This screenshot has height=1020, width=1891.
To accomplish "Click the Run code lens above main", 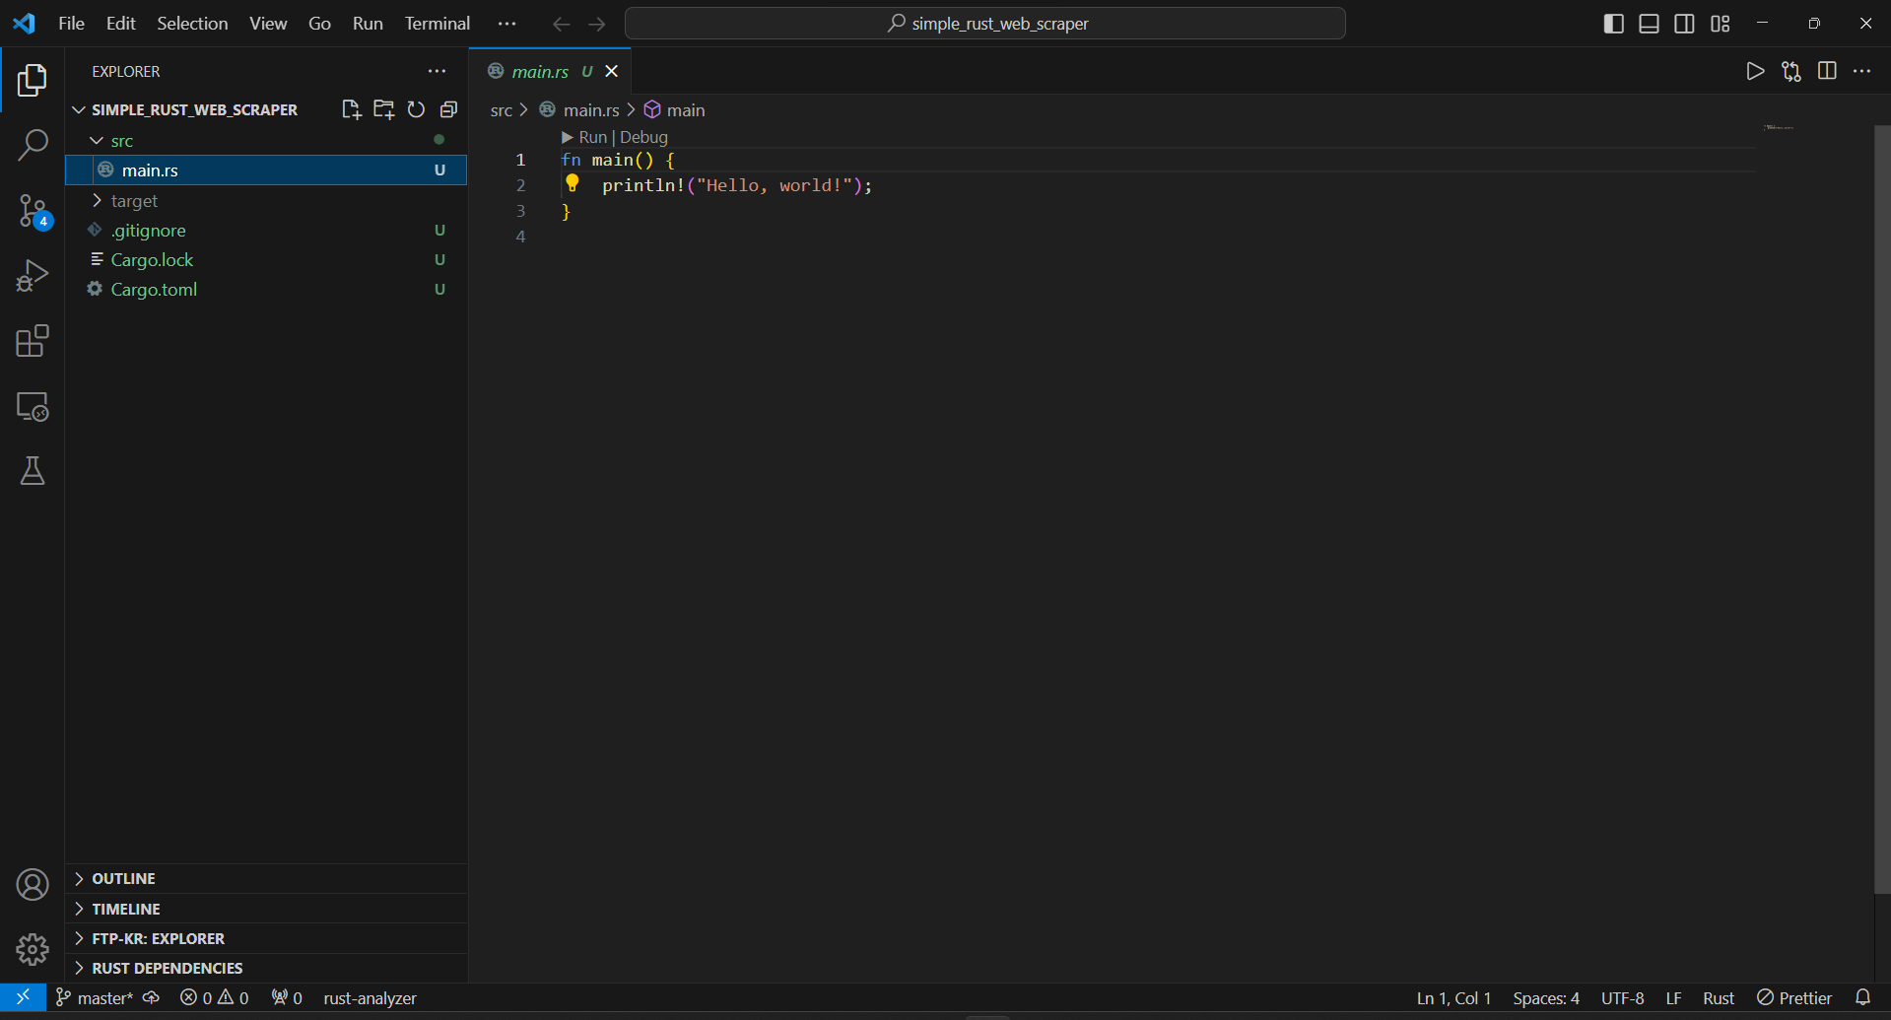I will point(591,137).
